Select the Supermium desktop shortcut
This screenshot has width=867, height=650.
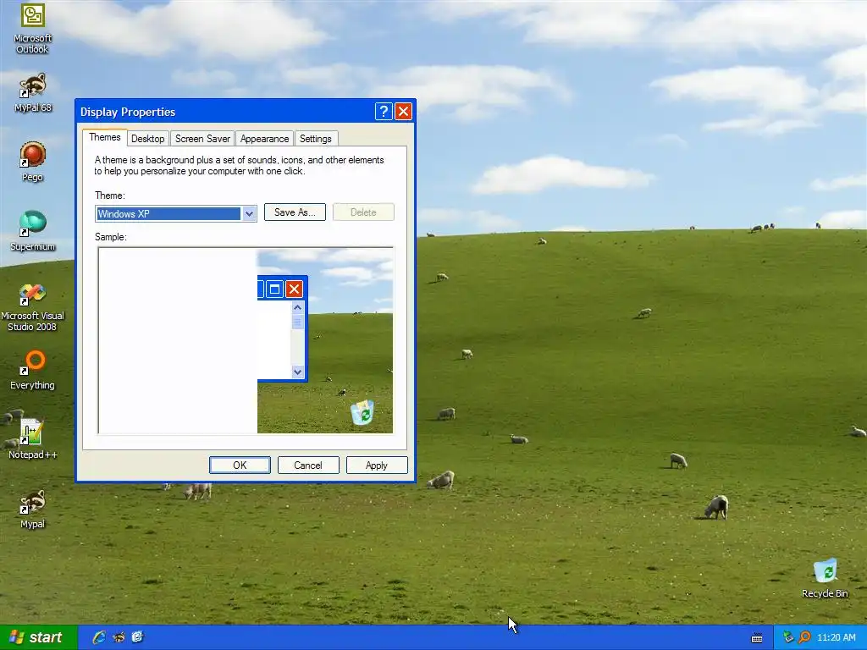(x=33, y=231)
